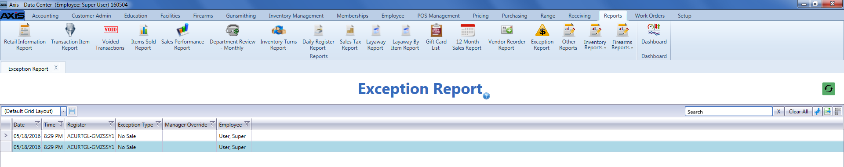Open Layaway By Item Report
This screenshot has height=167, width=844.
click(x=405, y=37)
